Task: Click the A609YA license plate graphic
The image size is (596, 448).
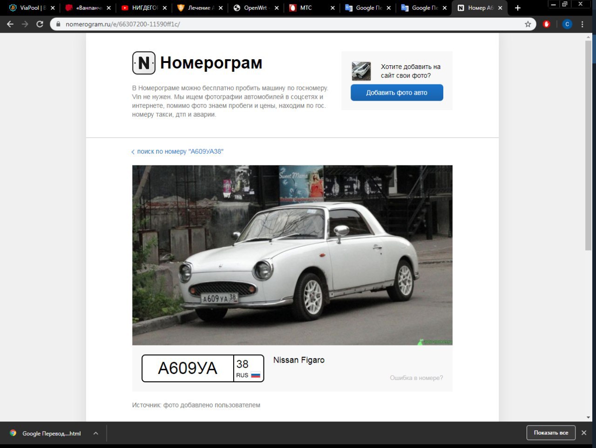Action: [x=203, y=368]
